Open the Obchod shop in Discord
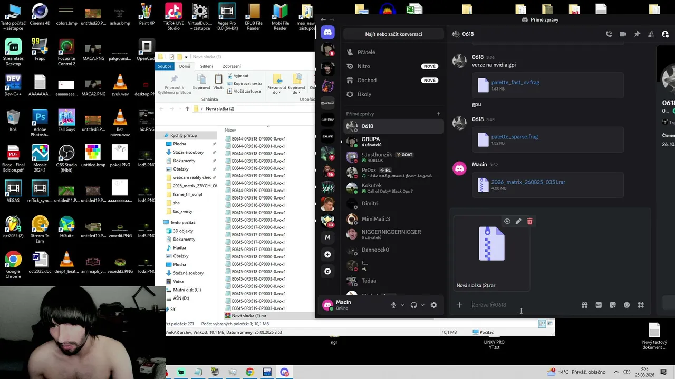This screenshot has width=675, height=379. (393, 80)
